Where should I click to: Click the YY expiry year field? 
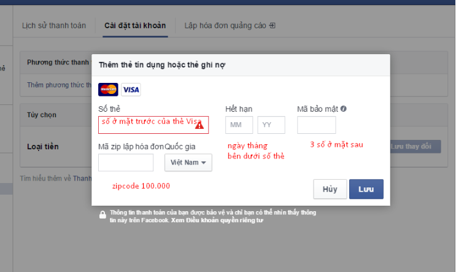coord(271,125)
